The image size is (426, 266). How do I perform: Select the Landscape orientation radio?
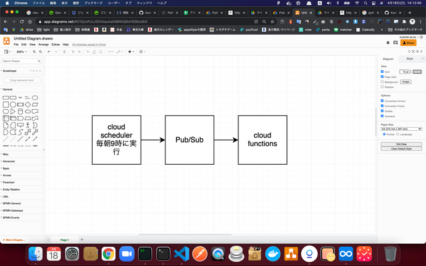click(x=398, y=134)
